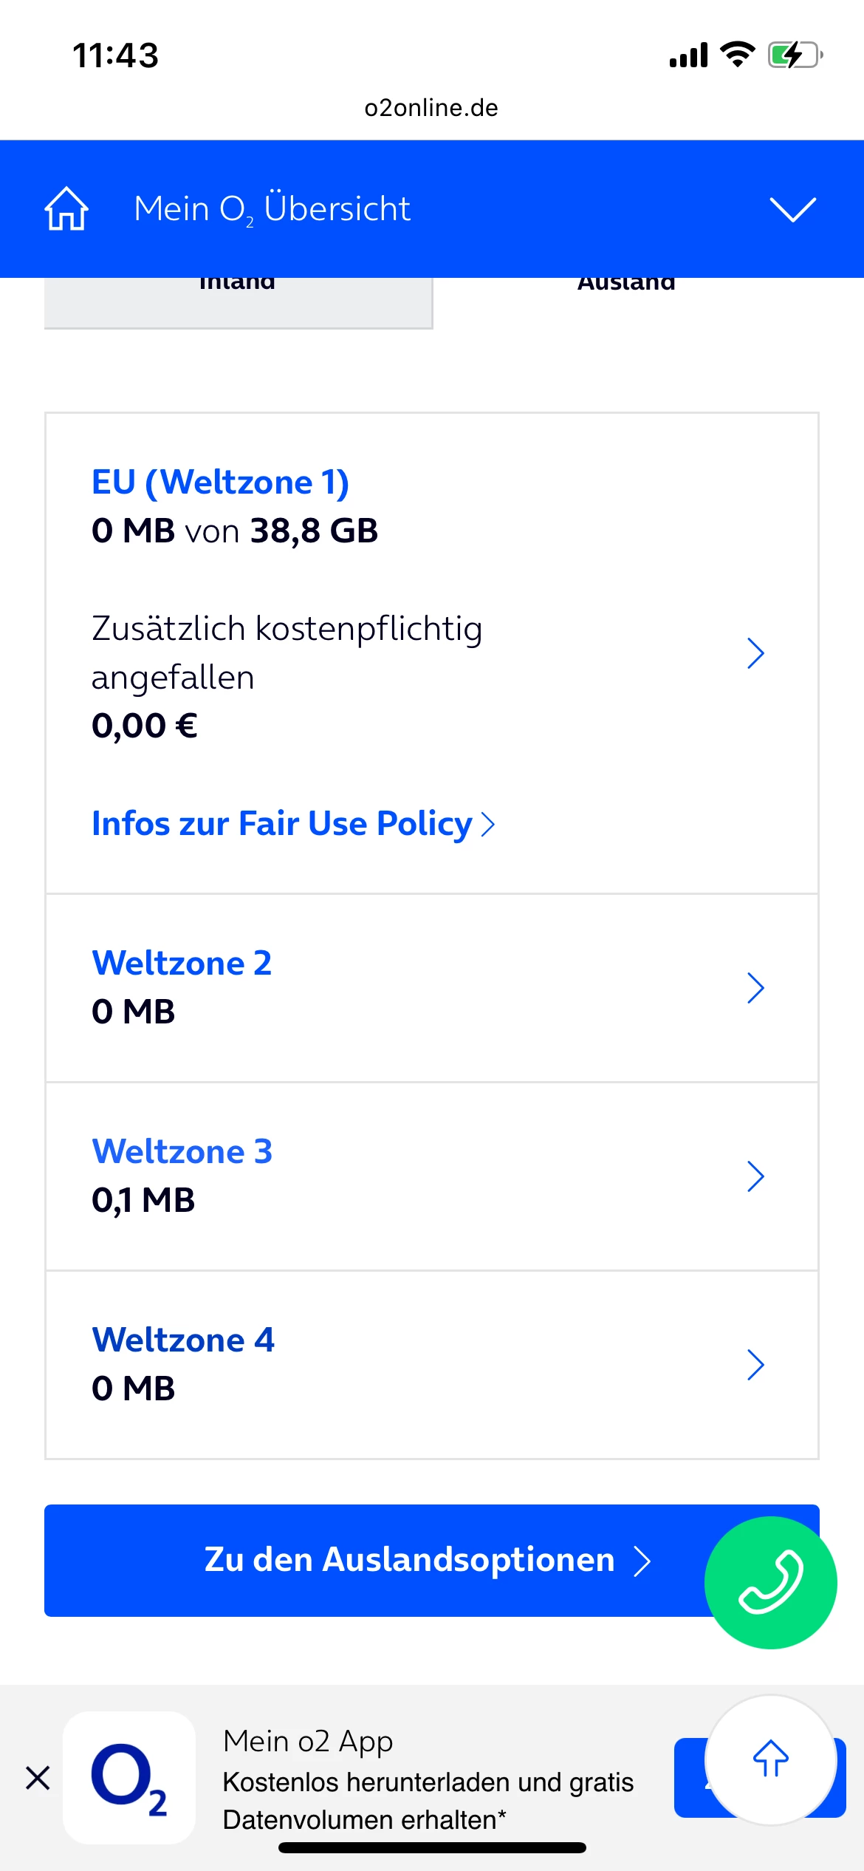Expand Weltzone 3 details chevron
Viewport: 864px width, 1871px height.
pos(755,1176)
